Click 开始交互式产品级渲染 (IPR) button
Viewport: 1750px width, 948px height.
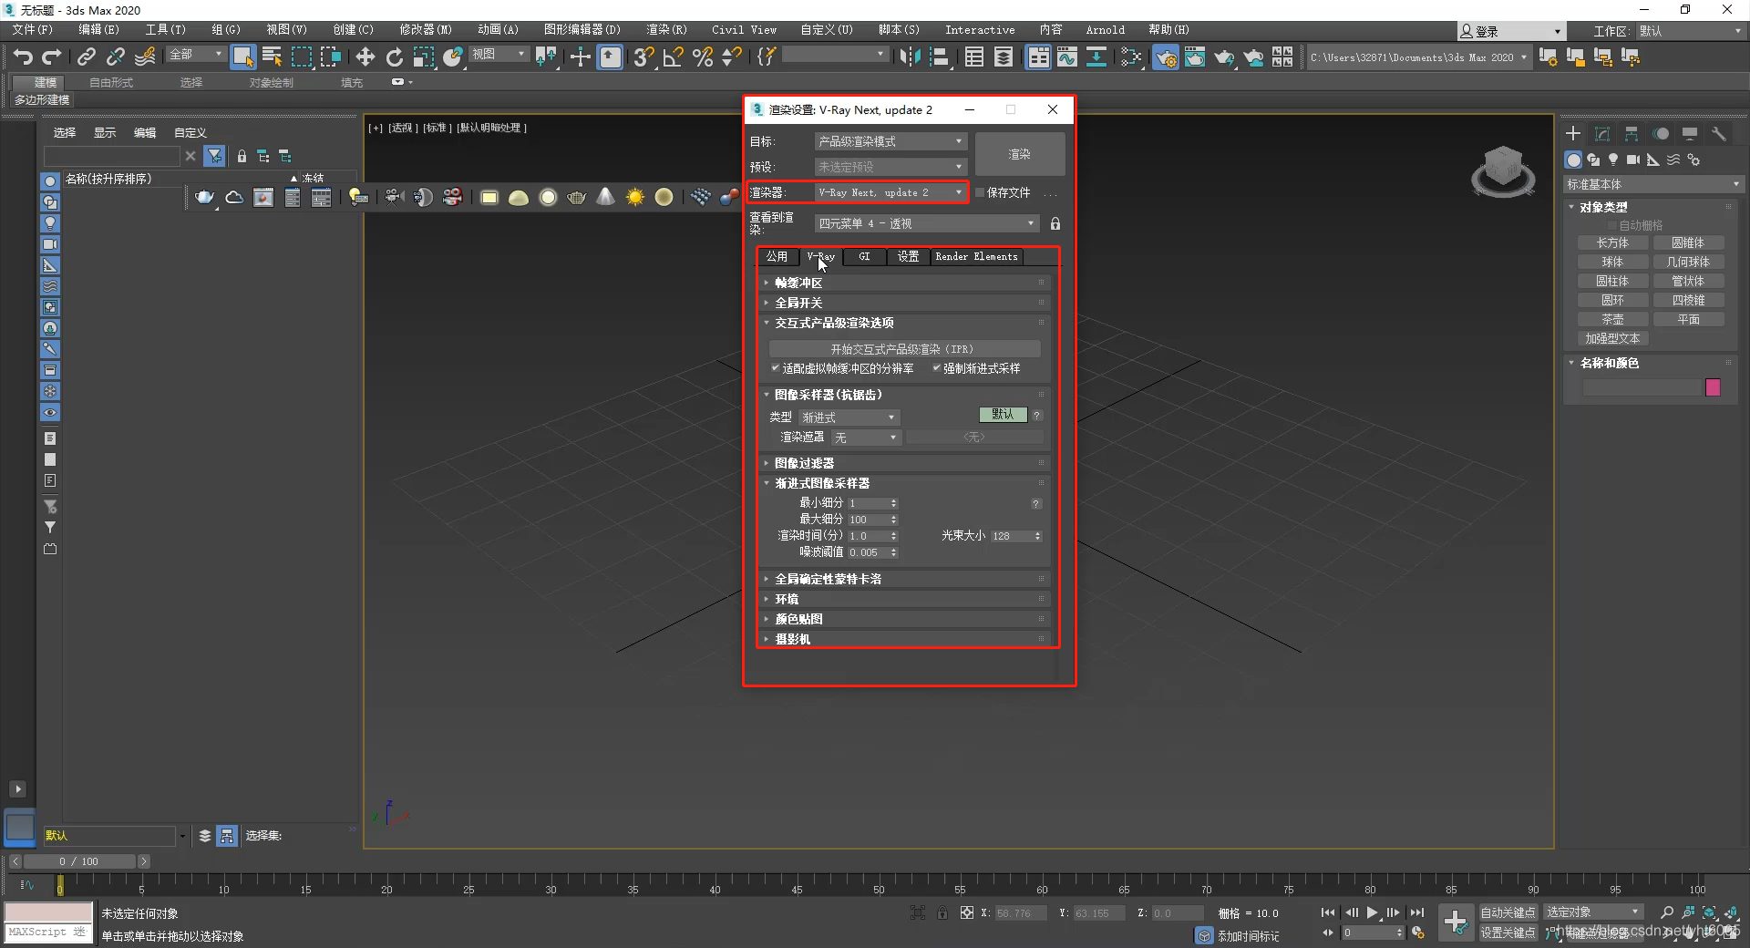point(904,349)
